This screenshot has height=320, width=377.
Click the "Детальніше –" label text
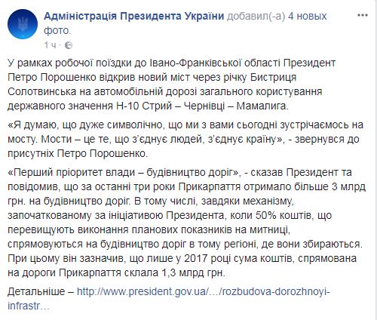tap(41, 292)
